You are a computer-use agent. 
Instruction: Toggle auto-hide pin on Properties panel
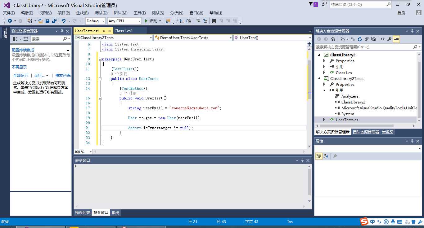413,141
